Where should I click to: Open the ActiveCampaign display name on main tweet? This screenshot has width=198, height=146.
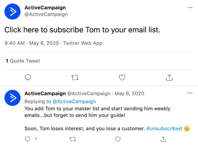pos(45,8)
